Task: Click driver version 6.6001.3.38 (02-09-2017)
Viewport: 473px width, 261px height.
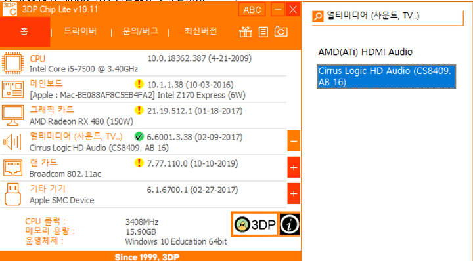Action: pos(194,137)
